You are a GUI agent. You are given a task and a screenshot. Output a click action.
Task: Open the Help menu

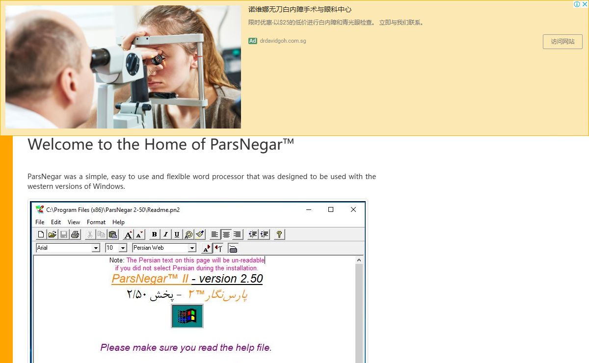[x=118, y=222]
